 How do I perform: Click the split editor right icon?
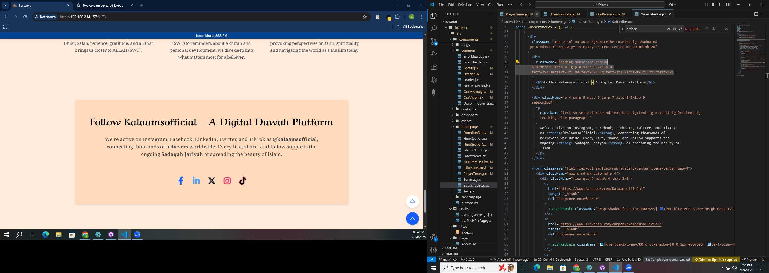click(756, 14)
